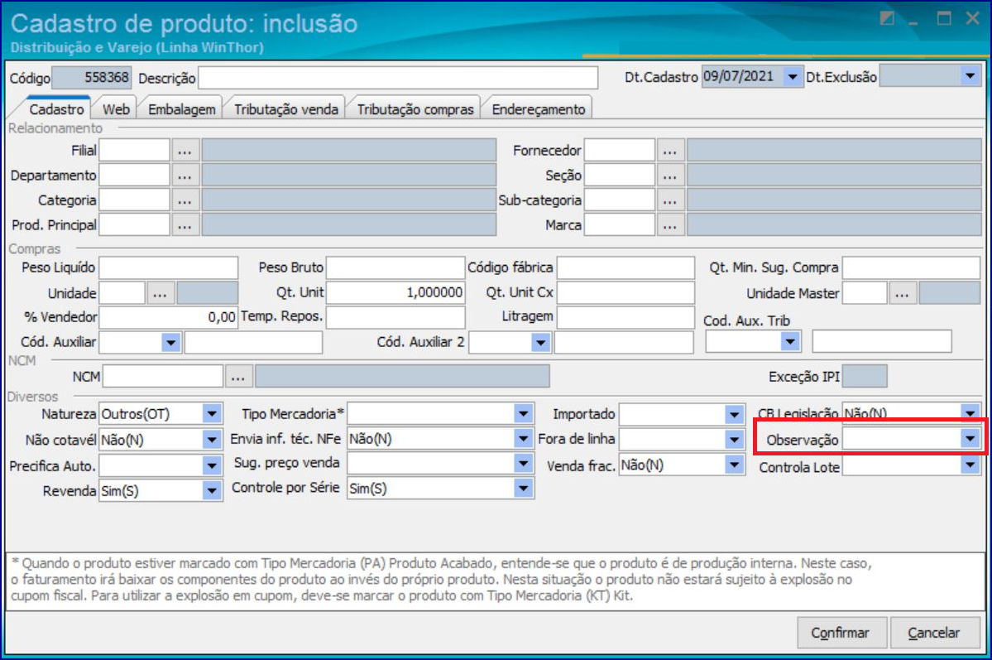Open the Tipo Mercadoria dropdown
Viewport: 992px width, 660px height.
[x=523, y=414]
